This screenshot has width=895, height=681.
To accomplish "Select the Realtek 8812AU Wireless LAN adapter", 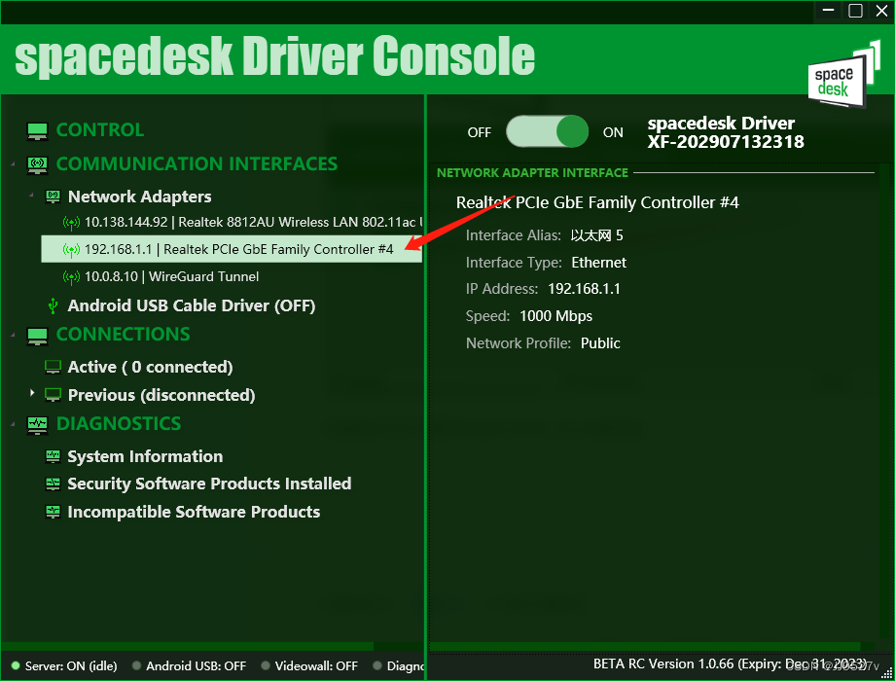I will pyautogui.click(x=254, y=223).
